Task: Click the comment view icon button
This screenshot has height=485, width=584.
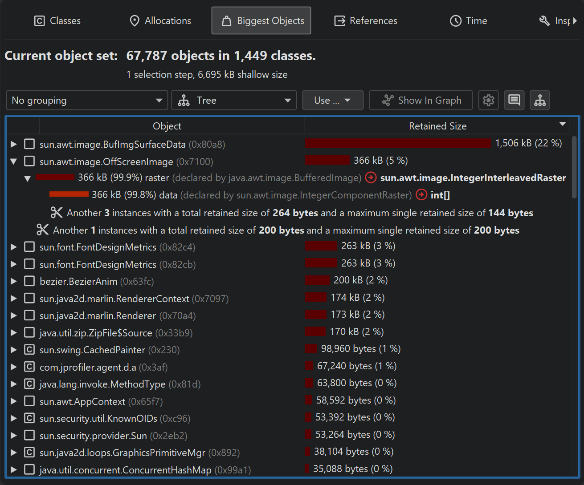Action: [514, 100]
